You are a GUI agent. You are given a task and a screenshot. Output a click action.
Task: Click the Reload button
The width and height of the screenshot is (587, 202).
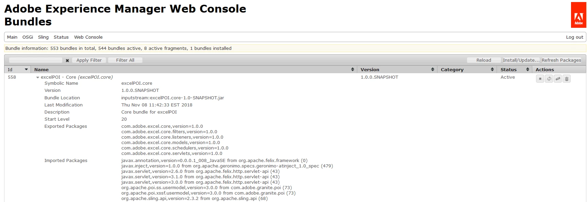(484, 60)
